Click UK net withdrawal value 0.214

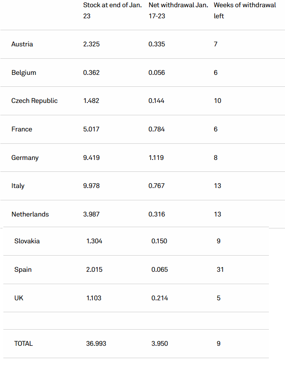click(159, 298)
